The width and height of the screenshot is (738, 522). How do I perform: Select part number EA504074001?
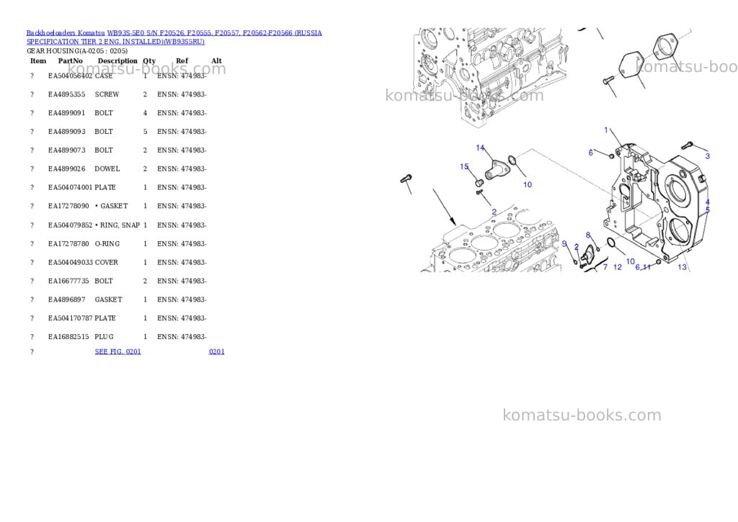(70, 188)
